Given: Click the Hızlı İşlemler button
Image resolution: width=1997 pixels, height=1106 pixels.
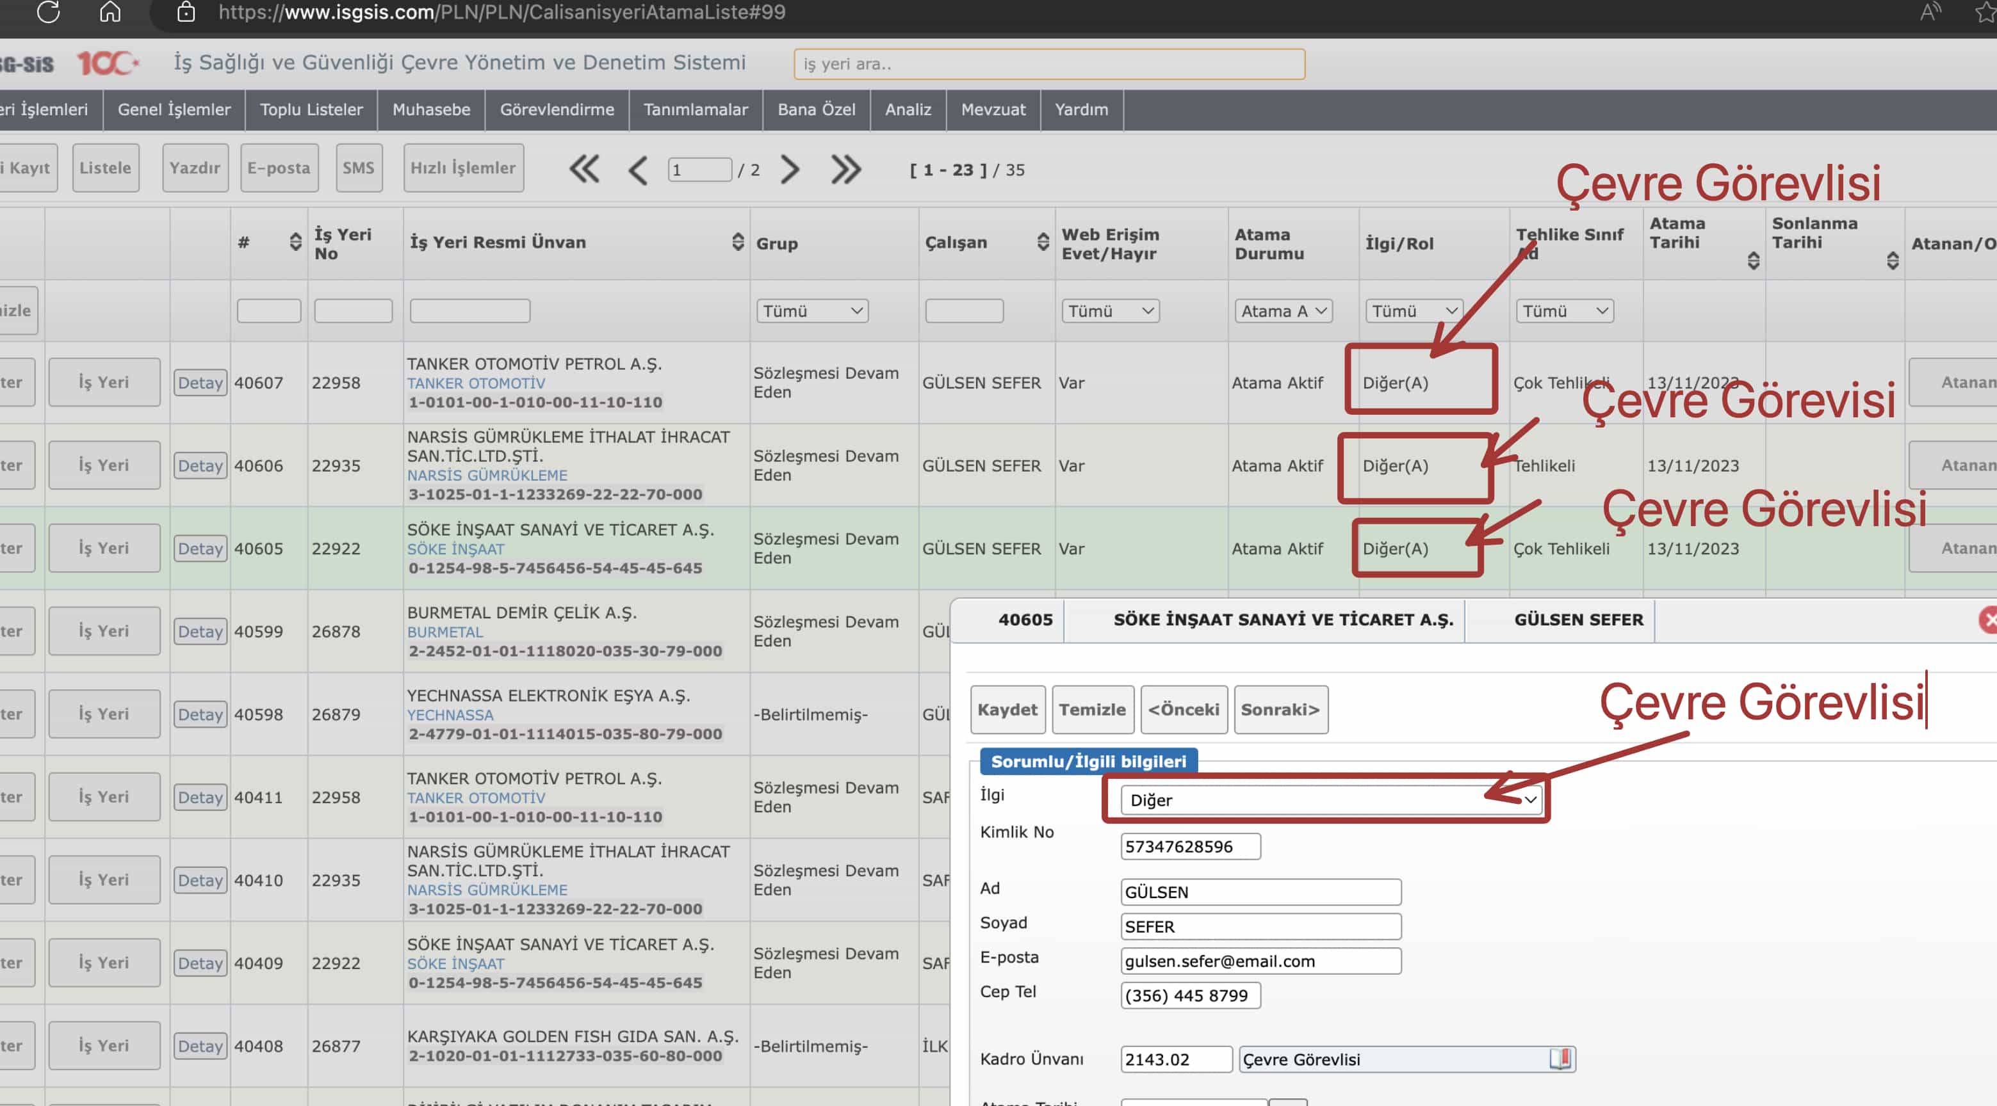Looking at the screenshot, I should pos(463,167).
